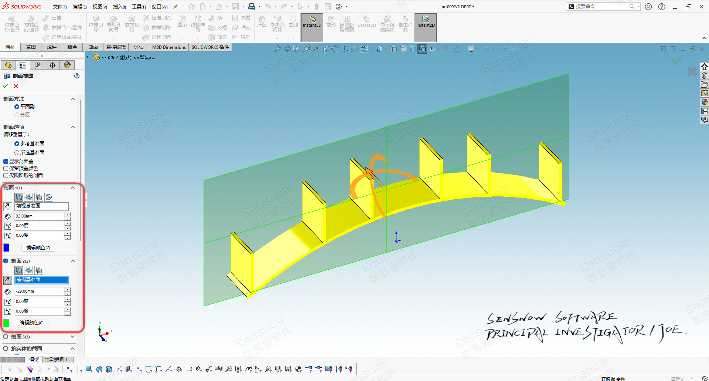The width and height of the screenshot is (709, 381).
Task: Enable the 保留顶盖颜色 checkbox
Action: (6, 168)
